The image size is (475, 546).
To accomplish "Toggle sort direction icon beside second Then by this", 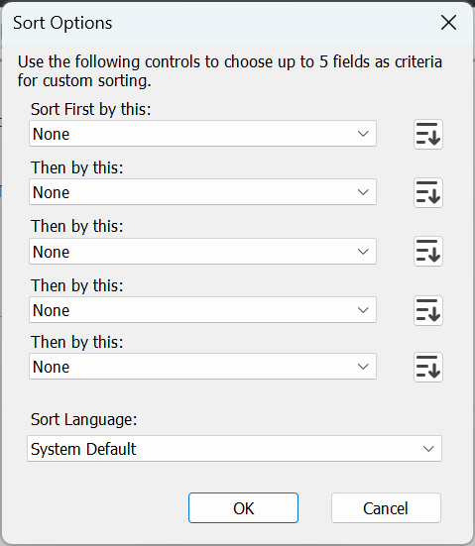I will 428,251.
